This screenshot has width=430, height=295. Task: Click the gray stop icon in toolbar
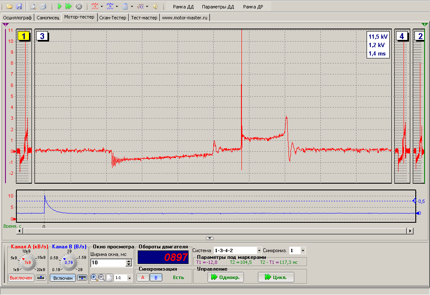coord(79,6)
